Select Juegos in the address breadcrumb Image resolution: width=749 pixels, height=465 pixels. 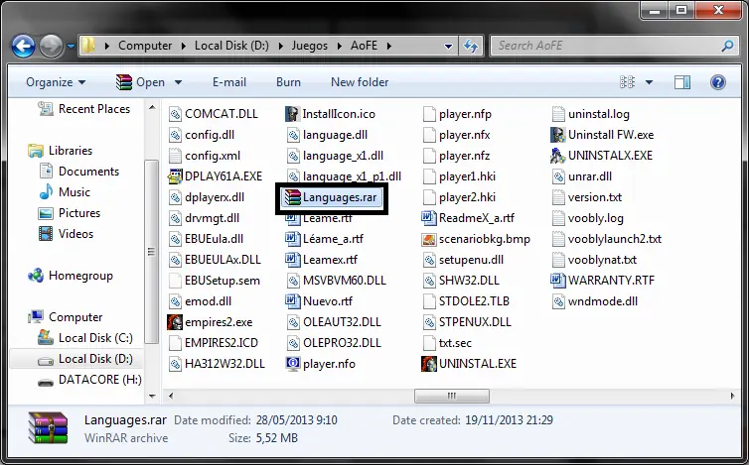tap(310, 46)
